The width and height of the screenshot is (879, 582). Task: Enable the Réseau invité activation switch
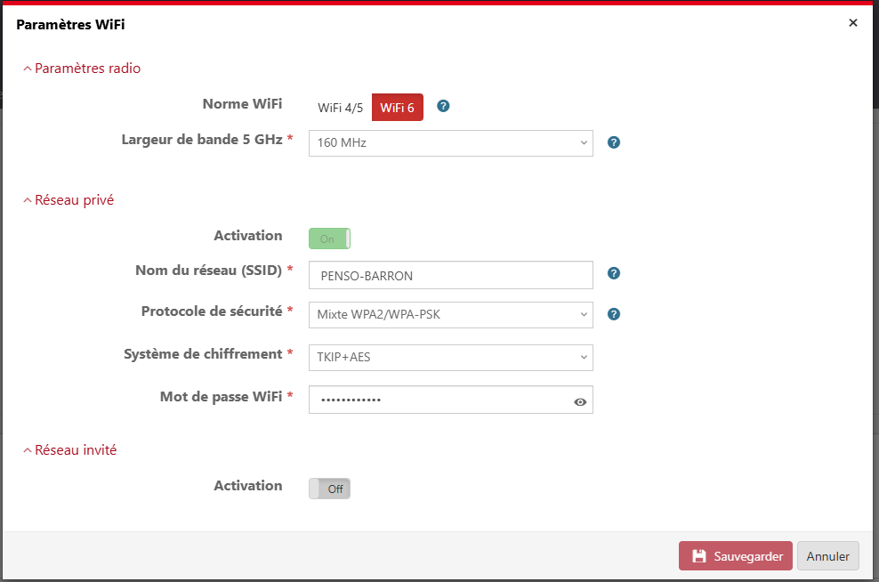tap(329, 489)
